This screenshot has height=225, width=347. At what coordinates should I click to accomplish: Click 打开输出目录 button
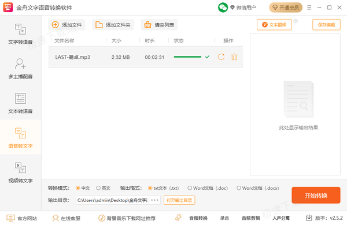(179, 200)
